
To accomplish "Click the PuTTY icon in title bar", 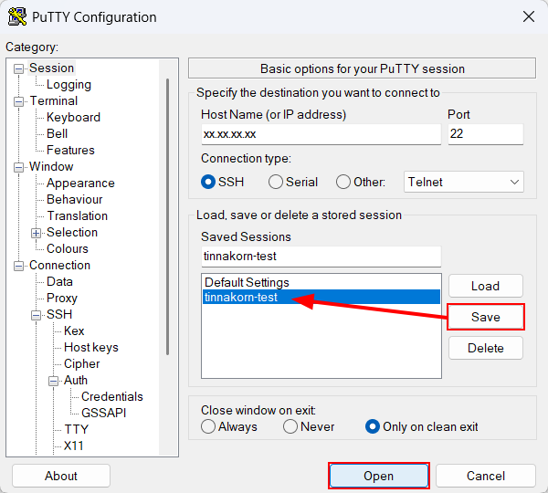I will 16,16.
